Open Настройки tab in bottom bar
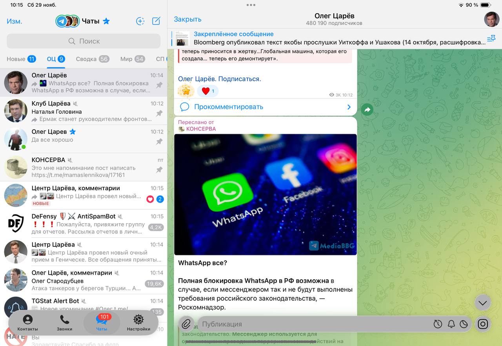The height and width of the screenshot is (346, 502). [x=138, y=324]
